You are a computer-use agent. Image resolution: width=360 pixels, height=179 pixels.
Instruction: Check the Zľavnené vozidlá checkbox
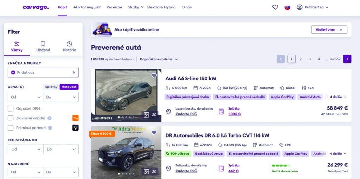coord(11,118)
